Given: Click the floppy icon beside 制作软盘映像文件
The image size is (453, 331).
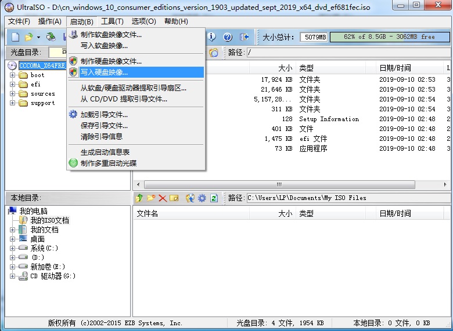Looking at the screenshot, I should 73,35.
